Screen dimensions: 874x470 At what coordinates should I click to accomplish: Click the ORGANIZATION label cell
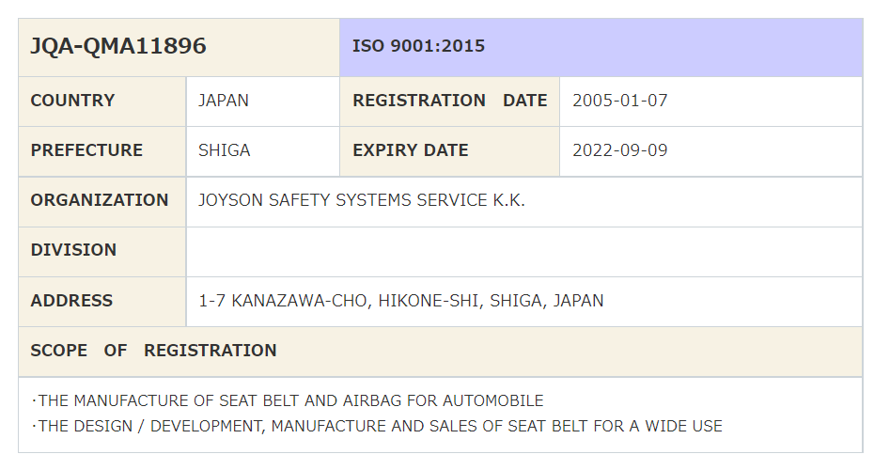point(100,200)
